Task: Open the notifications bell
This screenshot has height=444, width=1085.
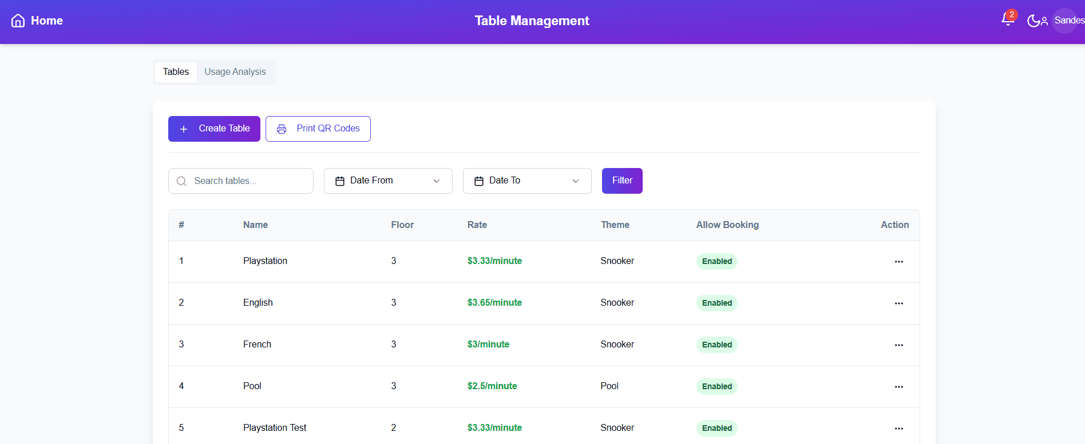Action: (x=1008, y=19)
